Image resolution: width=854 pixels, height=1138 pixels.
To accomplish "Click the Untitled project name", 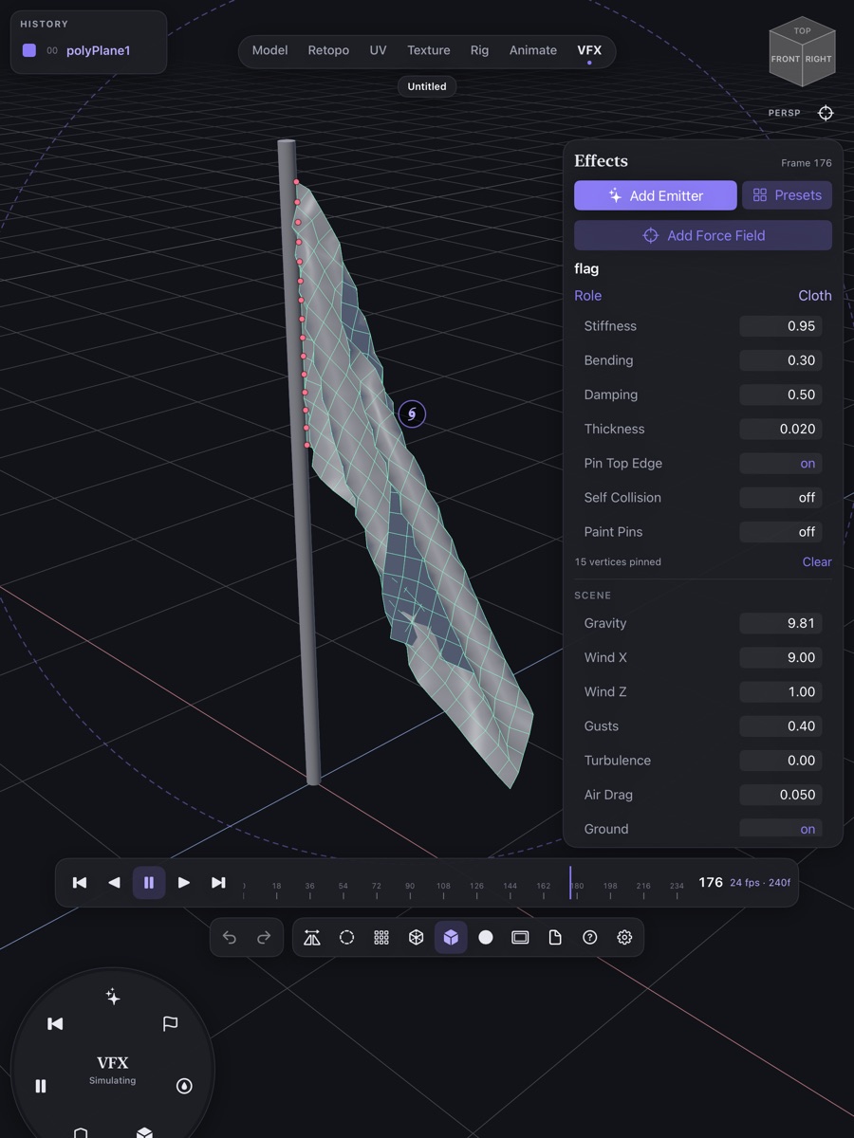I will (427, 86).
